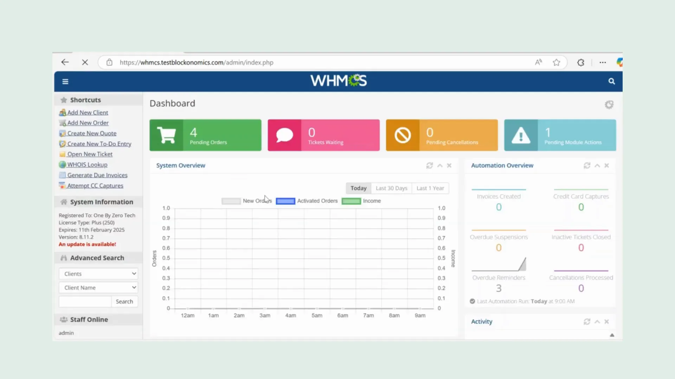
Task: Click the browser address bar URL
Action: point(197,62)
